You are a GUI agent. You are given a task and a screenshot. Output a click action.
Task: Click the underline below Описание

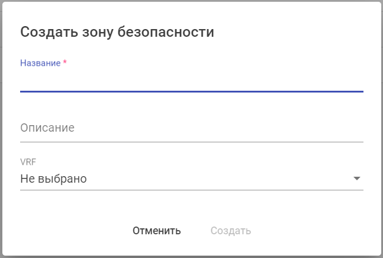click(191, 142)
